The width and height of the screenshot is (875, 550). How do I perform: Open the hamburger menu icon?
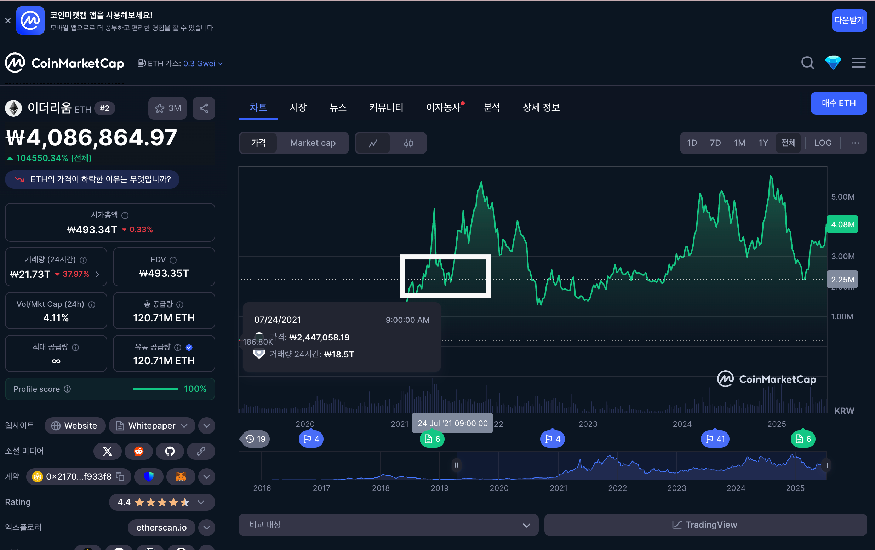click(858, 63)
